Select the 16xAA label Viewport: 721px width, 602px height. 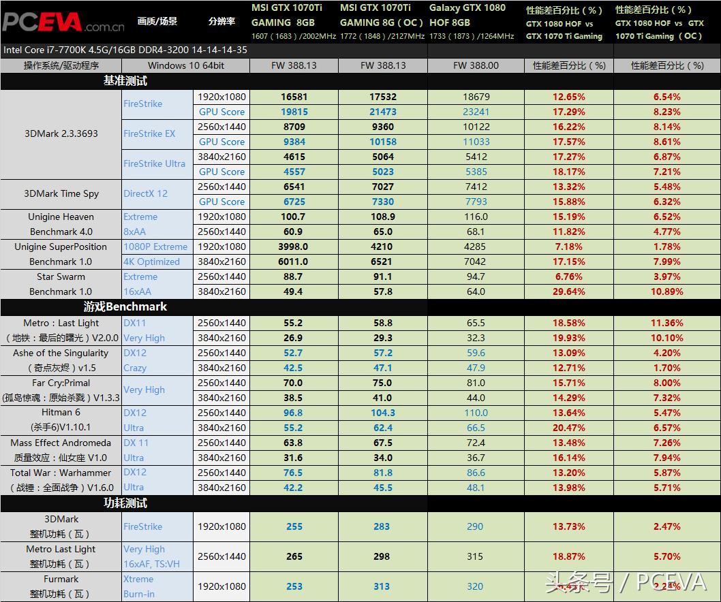coord(137,291)
